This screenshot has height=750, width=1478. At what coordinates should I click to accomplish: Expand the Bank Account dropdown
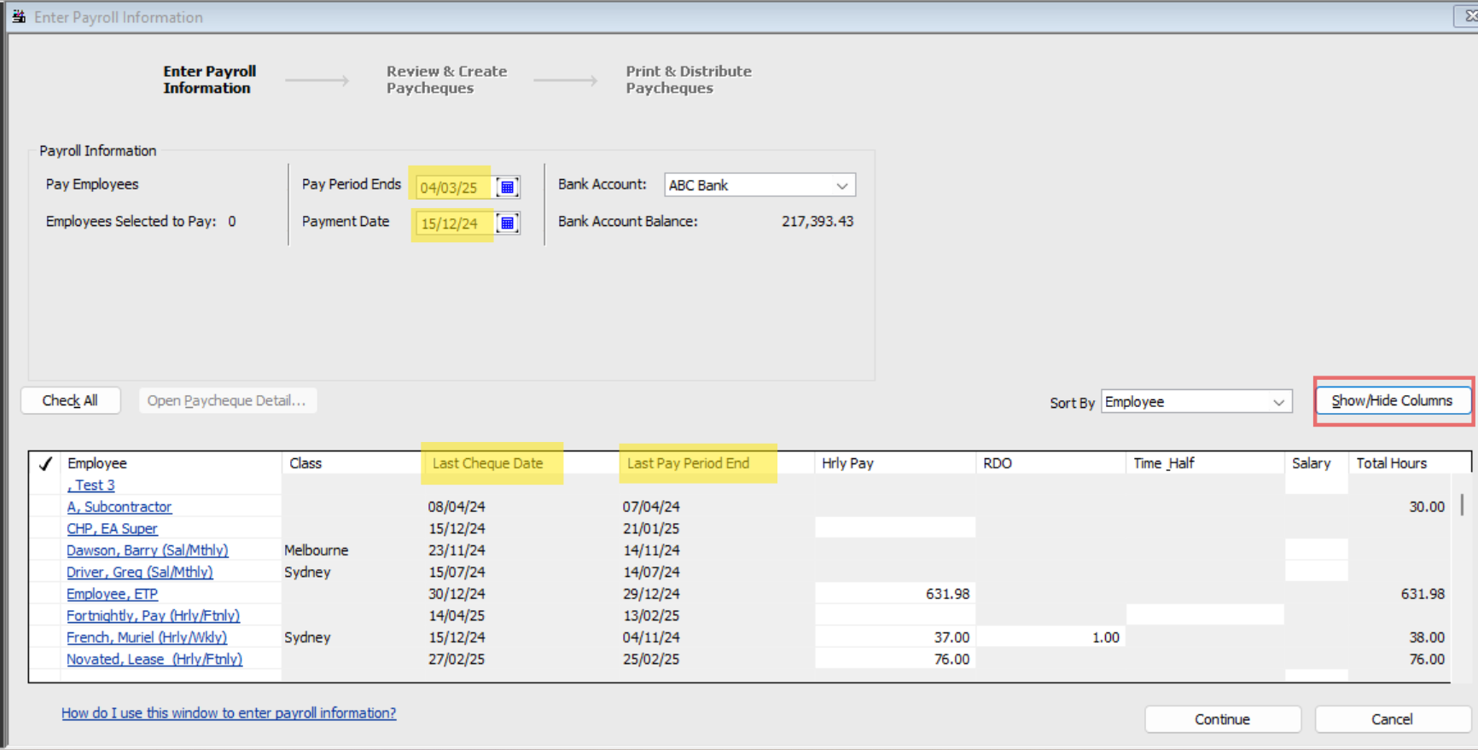[842, 185]
